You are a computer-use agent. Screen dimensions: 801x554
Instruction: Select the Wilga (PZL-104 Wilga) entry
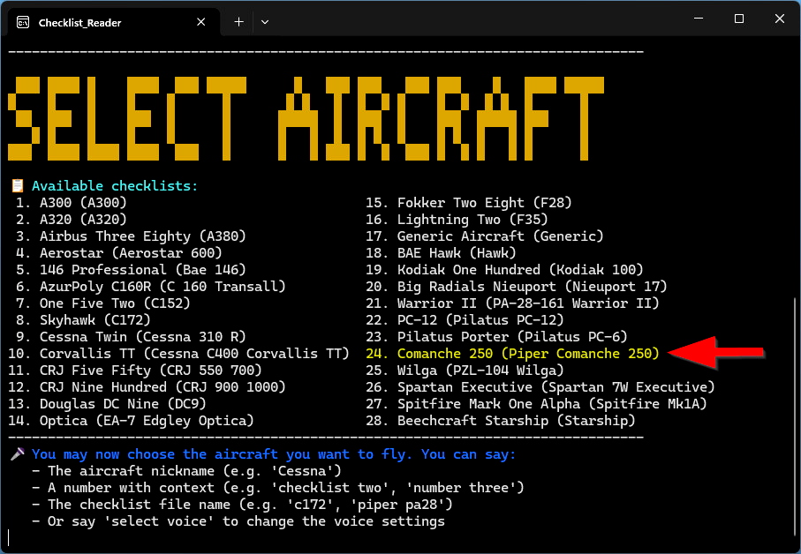pos(466,370)
